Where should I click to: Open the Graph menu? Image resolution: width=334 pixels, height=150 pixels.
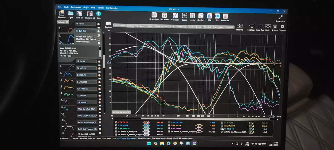point(86,7)
